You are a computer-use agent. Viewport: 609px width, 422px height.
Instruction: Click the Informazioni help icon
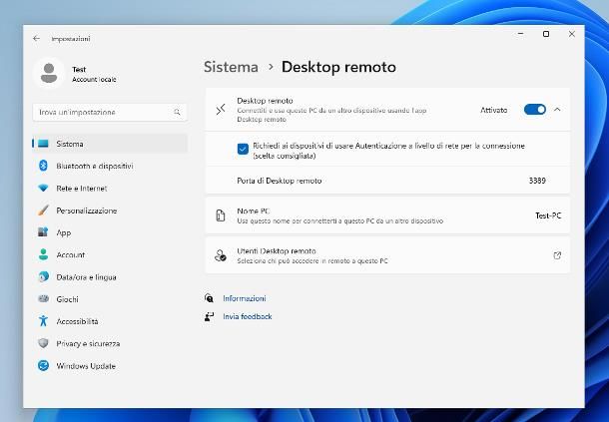click(x=209, y=298)
